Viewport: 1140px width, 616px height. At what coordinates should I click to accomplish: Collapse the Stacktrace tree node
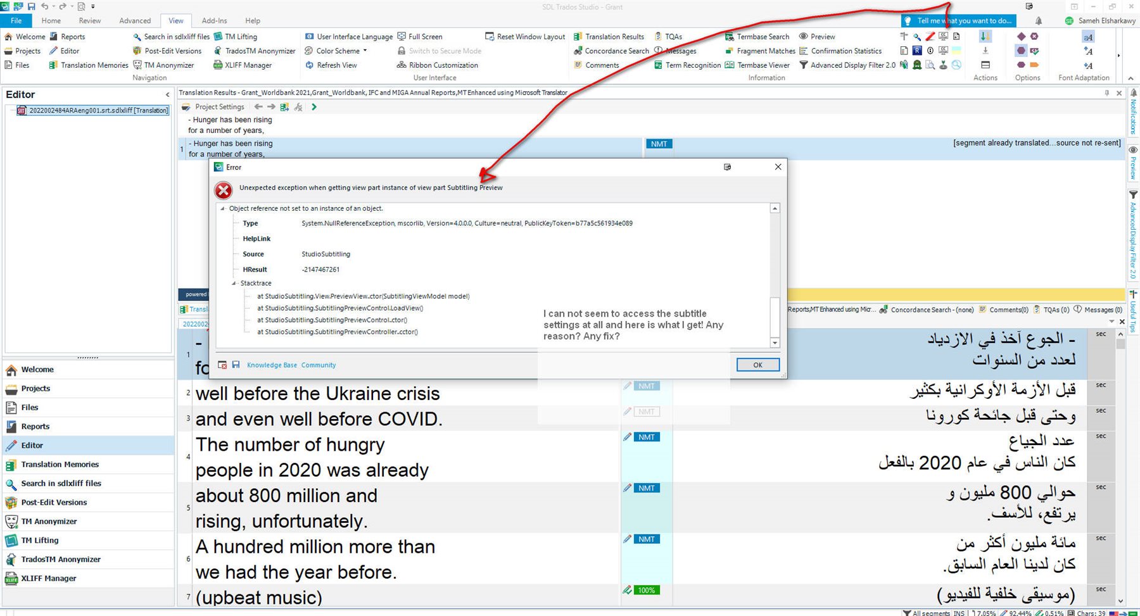click(x=234, y=283)
